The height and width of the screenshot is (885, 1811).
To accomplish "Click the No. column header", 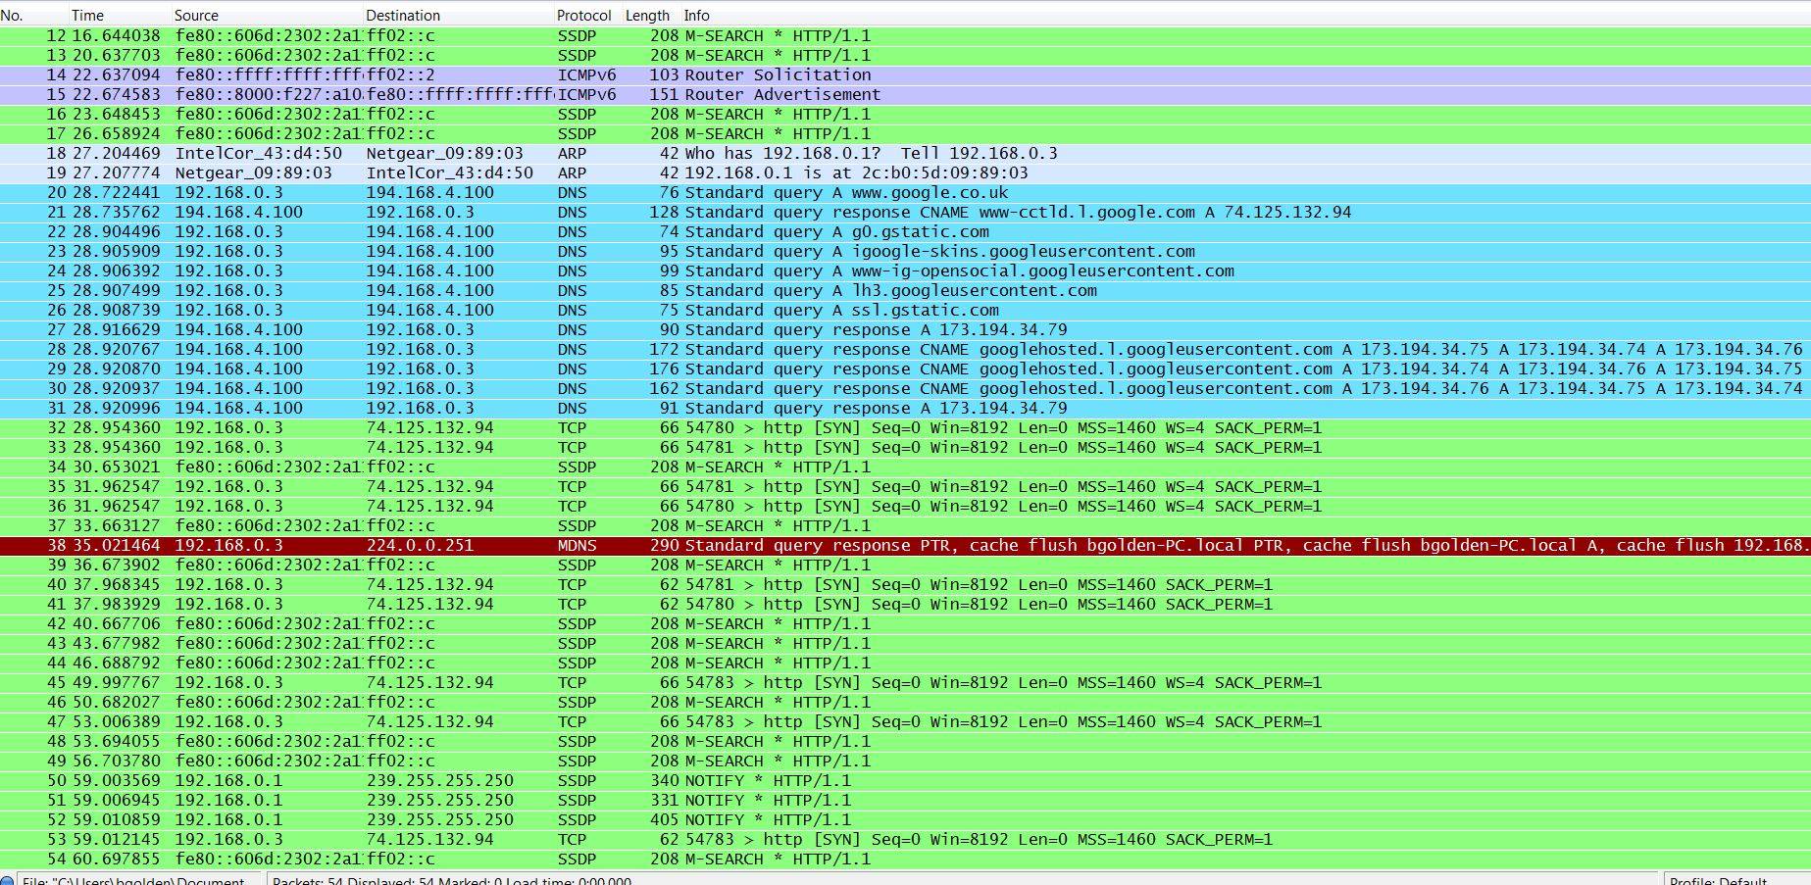I will tap(12, 16).
